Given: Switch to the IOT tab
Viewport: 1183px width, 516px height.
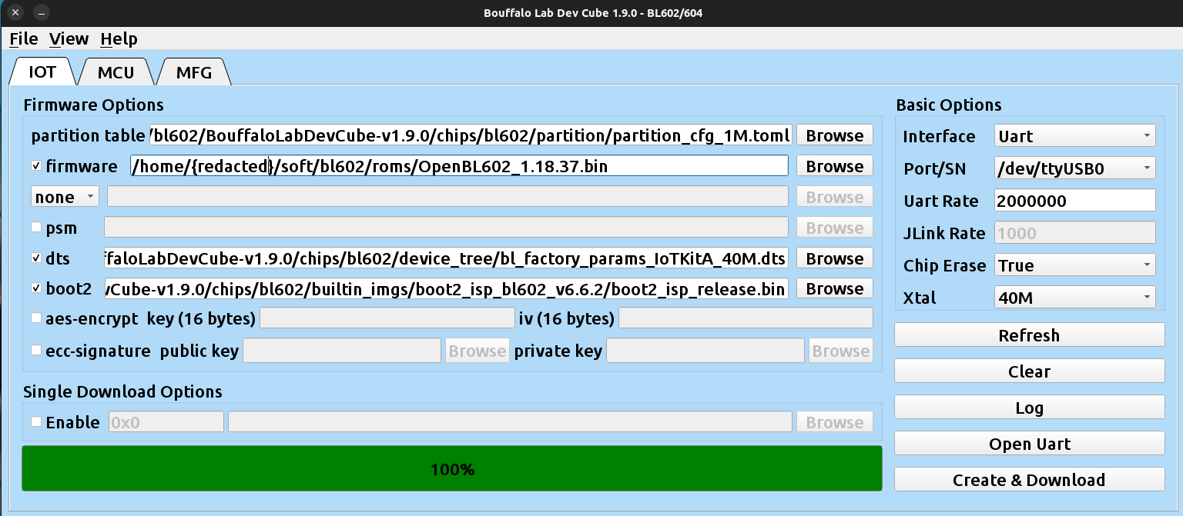Looking at the screenshot, I should [x=42, y=72].
